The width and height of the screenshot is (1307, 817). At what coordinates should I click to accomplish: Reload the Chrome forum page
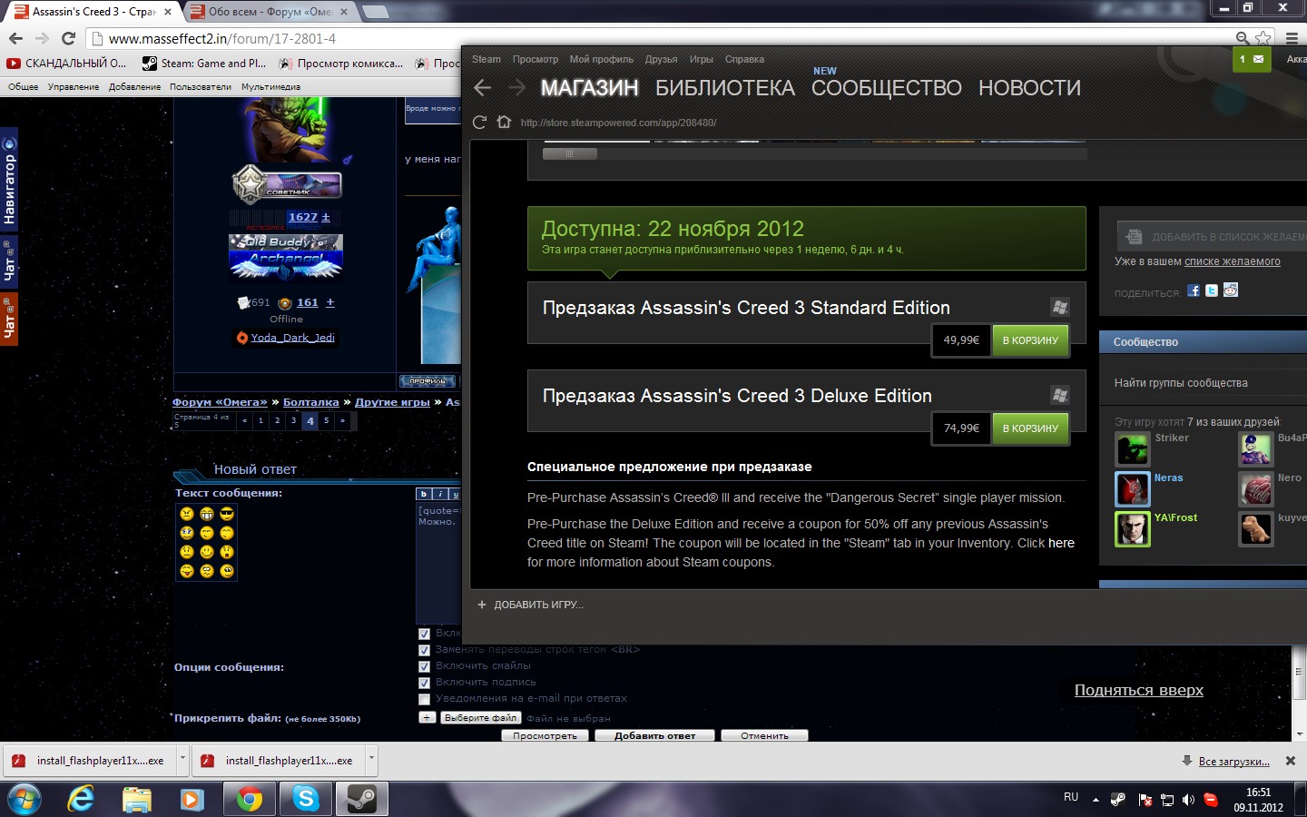pos(68,38)
